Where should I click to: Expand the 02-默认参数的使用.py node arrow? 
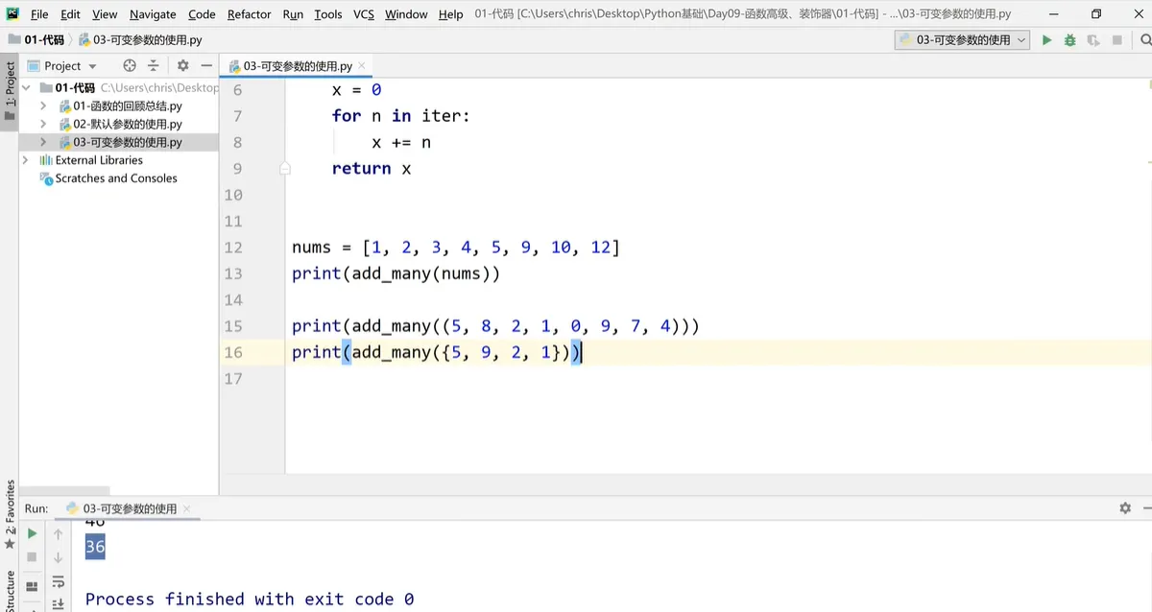click(x=43, y=125)
